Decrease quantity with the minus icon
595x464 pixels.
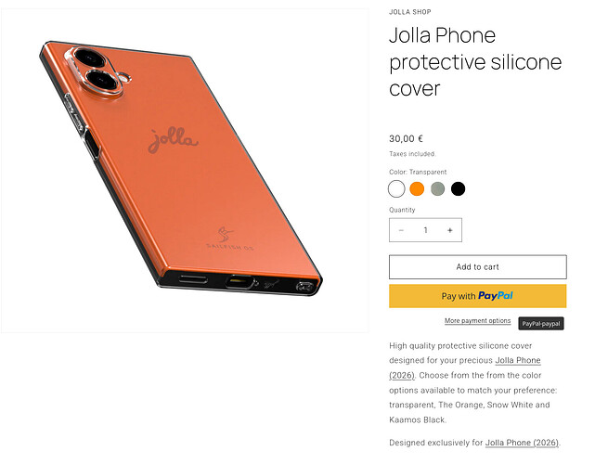coord(401,230)
